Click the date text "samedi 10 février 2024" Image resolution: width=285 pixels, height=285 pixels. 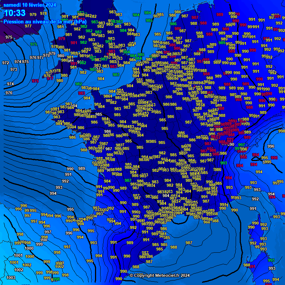click(x=30, y=5)
